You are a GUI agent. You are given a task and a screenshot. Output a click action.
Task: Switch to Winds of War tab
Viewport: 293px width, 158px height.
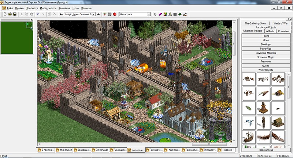pos(281,23)
